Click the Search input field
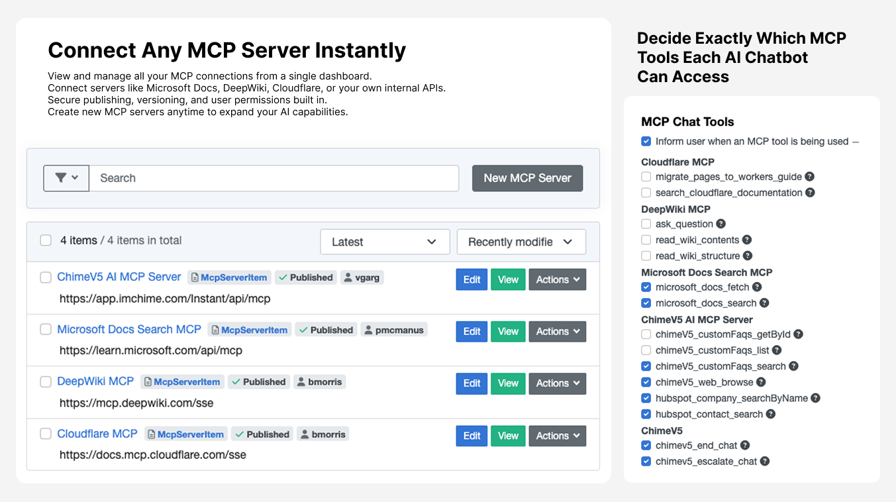The image size is (896, 502). coord(274,178)
